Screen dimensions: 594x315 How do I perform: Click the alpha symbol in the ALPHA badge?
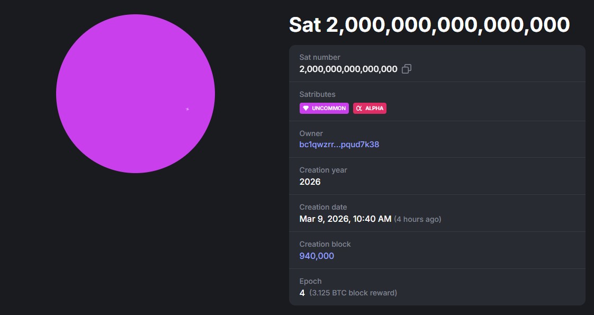(x=359, y=109)
